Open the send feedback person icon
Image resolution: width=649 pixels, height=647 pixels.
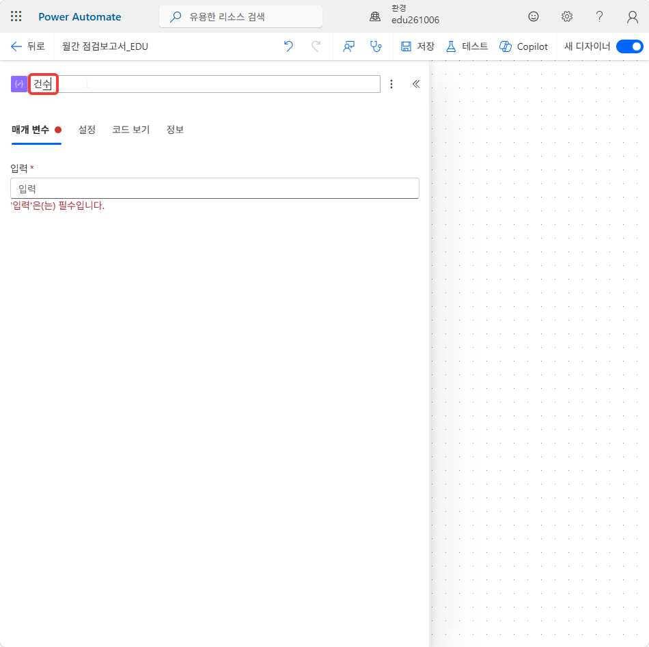(x=348, y=46)
